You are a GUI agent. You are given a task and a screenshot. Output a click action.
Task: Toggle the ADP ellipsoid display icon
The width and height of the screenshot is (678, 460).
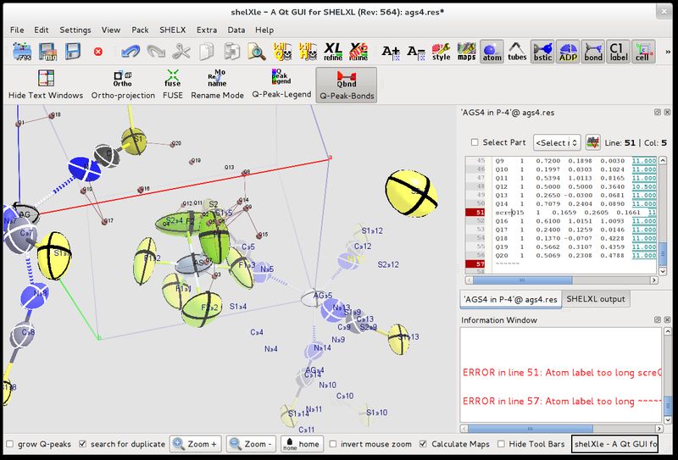click(x=568, y=52)
